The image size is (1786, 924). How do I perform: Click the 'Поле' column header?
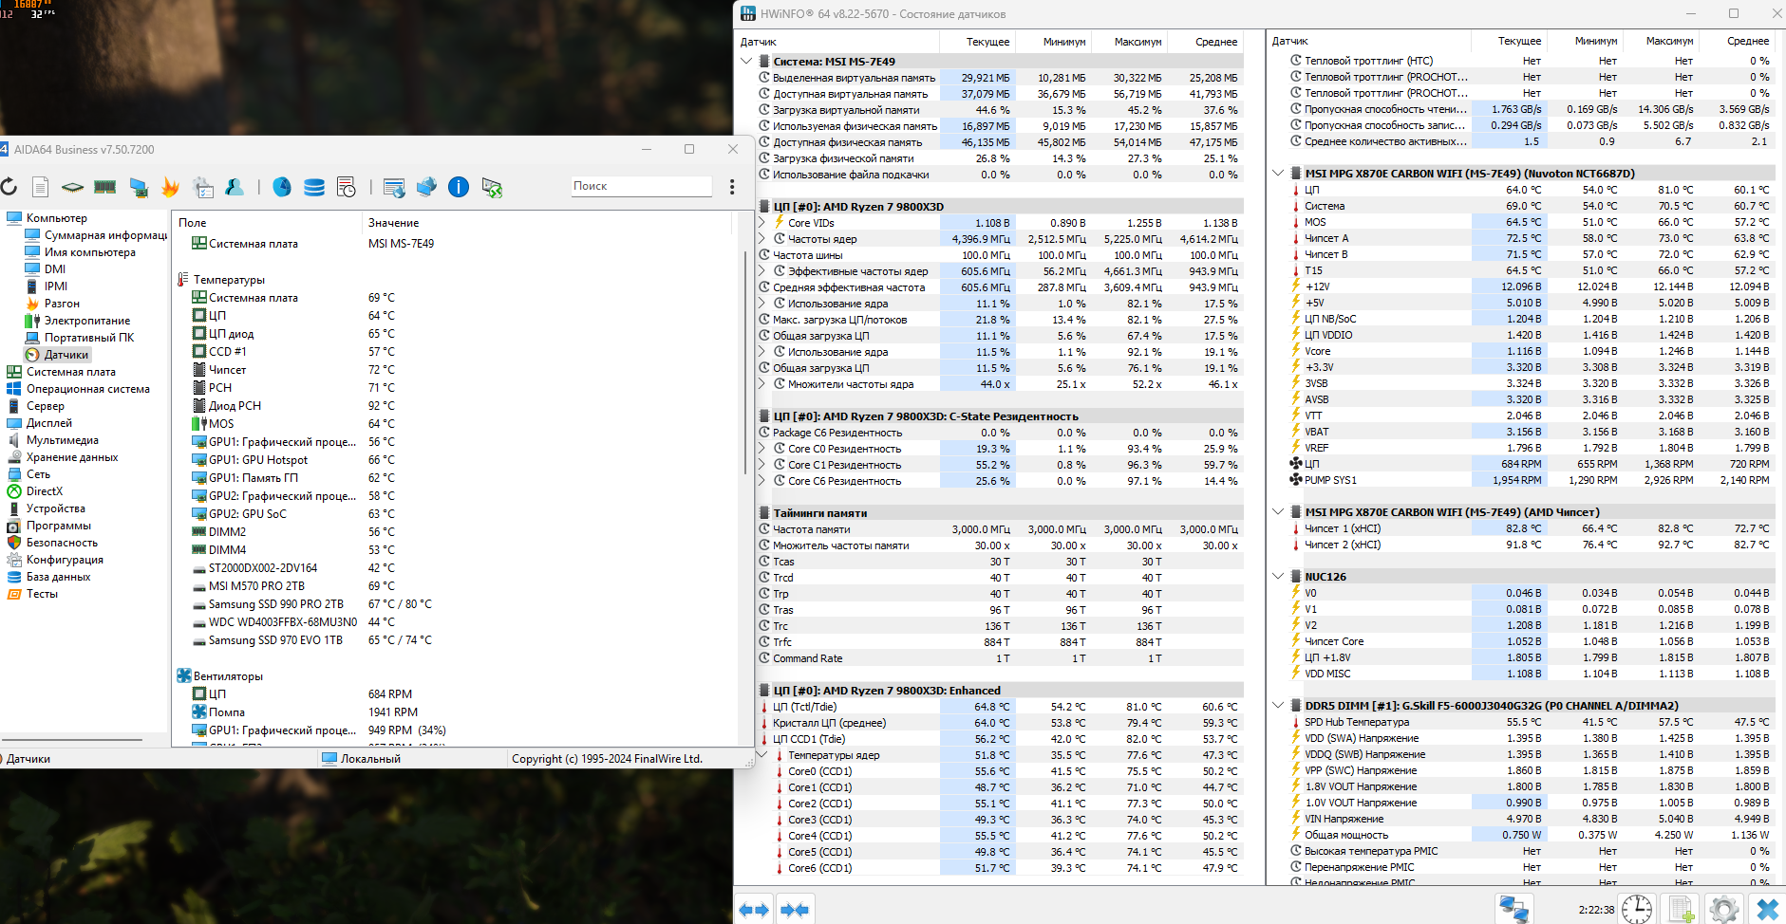[x=268, y=223]
